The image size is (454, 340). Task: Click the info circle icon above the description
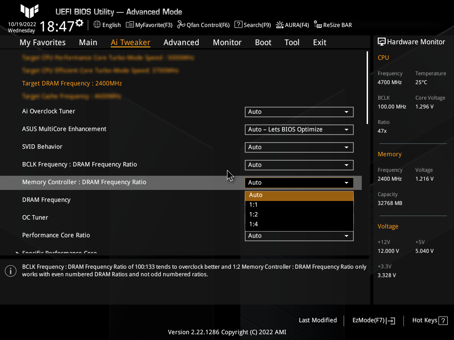tap(11, 270)
